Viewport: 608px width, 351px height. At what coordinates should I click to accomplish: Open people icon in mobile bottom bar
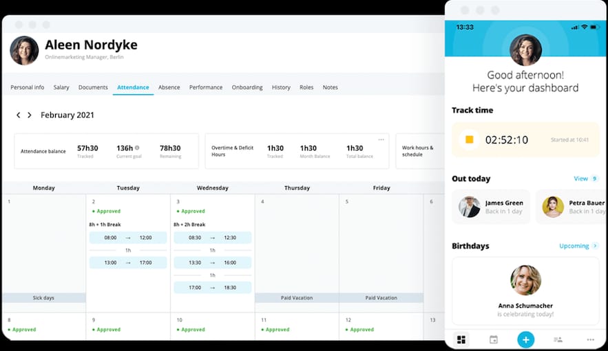click(x=558, y=340)
